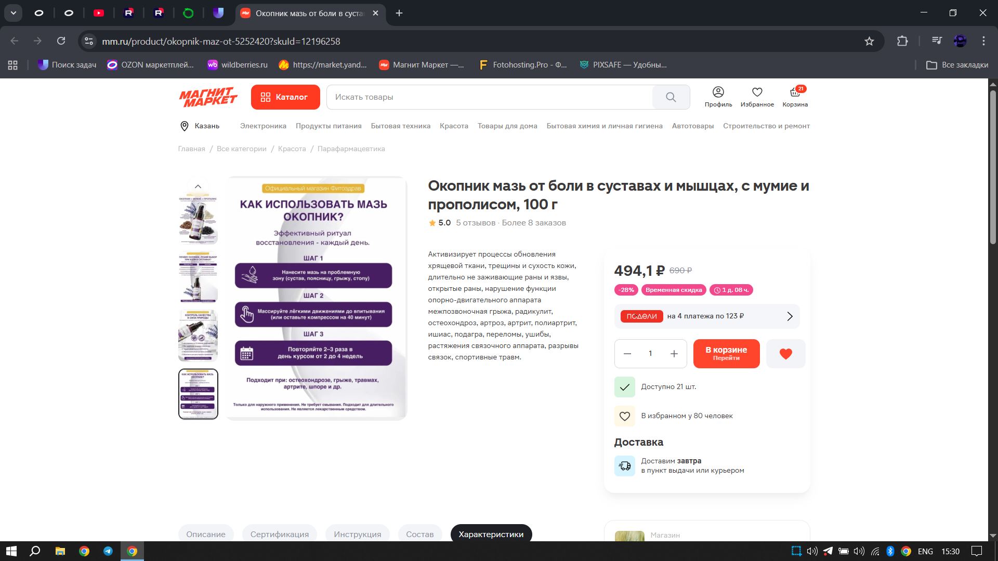Viewport: 998px width, 561px height.
Task: Open the Парафармацевтика breadcrumb link
Action: [x=351, y=149]
